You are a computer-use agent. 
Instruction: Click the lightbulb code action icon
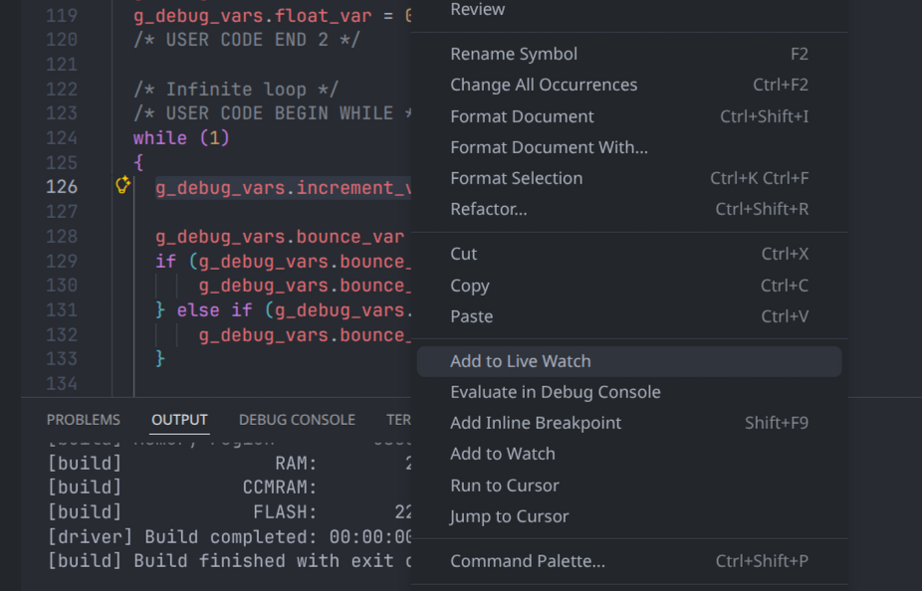pos(122,185)
